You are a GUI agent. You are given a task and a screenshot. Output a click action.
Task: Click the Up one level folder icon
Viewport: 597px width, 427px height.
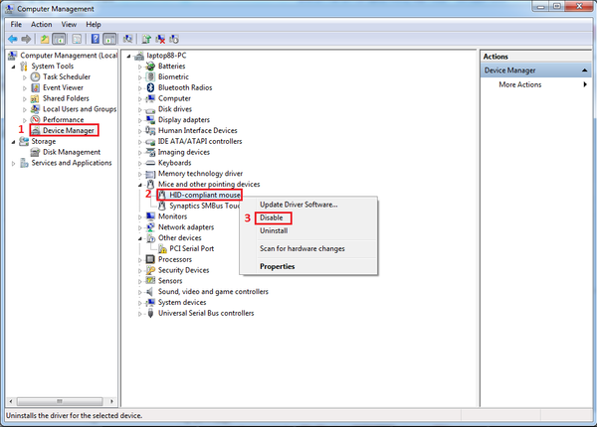45,39
